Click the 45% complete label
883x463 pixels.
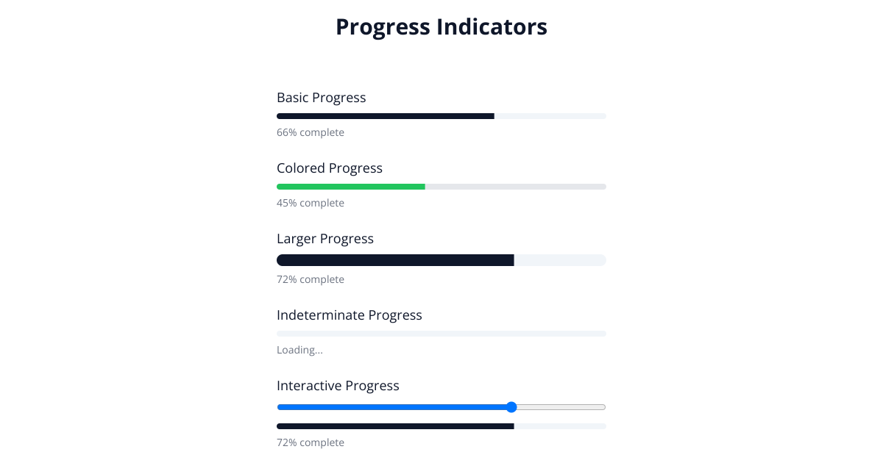click(311, 203)
